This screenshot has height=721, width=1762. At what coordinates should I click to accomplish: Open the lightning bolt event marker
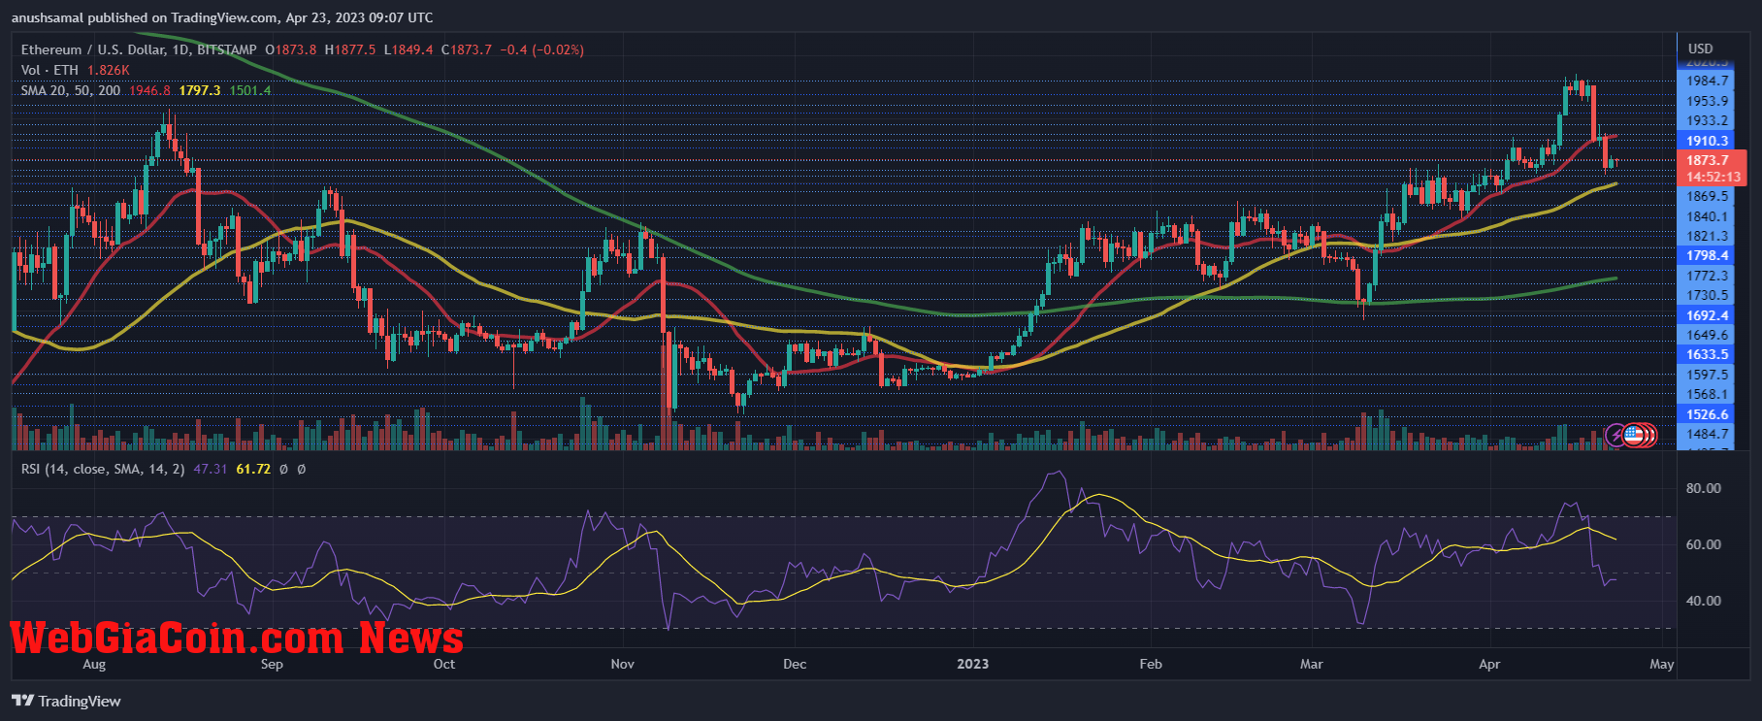click(x=1616, y=435)
